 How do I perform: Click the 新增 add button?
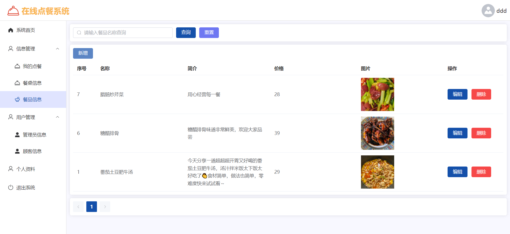[83, 53]
